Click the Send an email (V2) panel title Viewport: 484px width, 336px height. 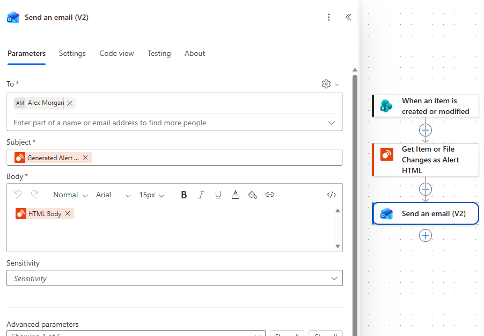pyautogui.click(x=56, y=17)
